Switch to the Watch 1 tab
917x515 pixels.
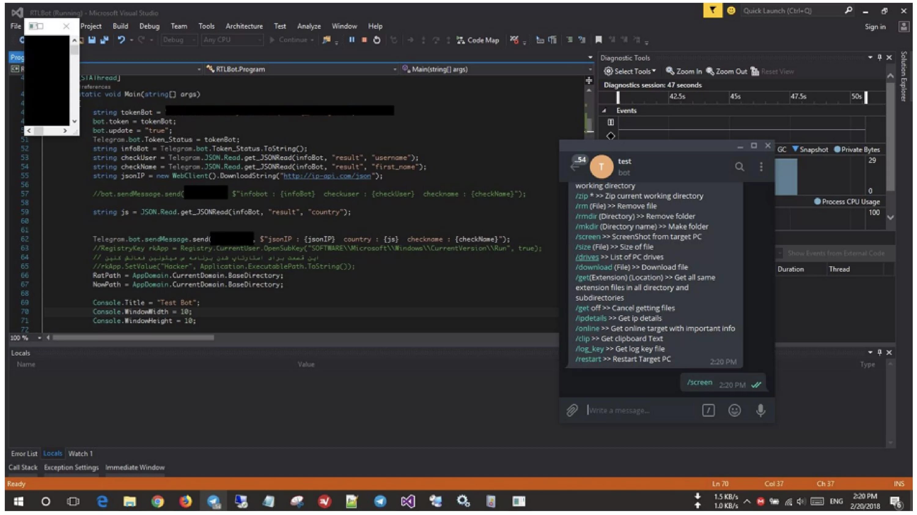[x=80, y=454]
